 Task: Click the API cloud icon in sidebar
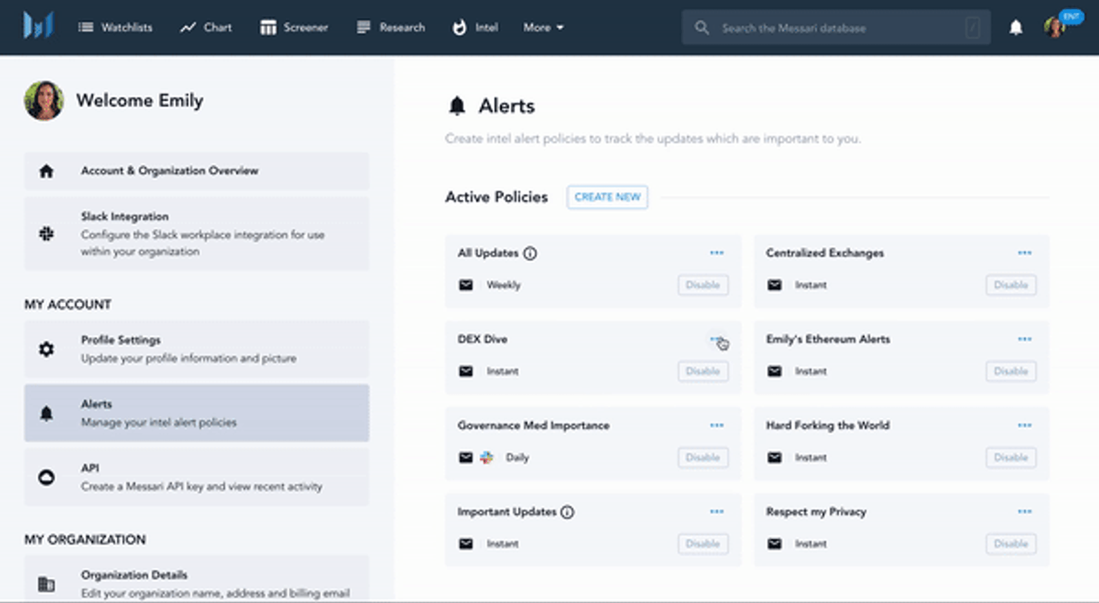(46, 477)
